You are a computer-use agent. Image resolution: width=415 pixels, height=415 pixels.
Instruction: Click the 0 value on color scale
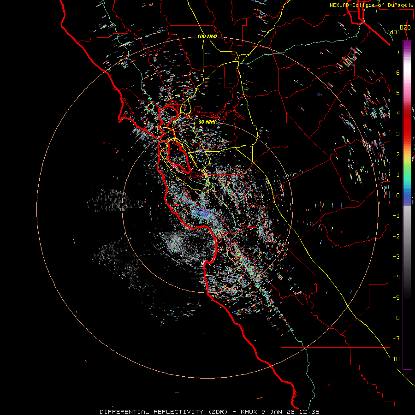tap(398, 196)
